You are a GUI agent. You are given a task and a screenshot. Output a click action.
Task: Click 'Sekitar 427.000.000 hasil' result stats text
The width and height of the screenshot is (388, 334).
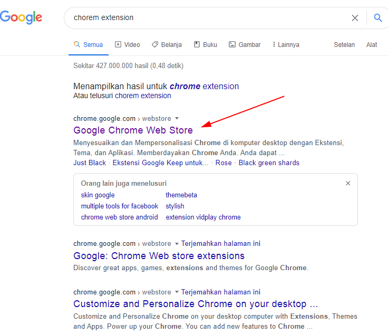click(x=128, y=65)
